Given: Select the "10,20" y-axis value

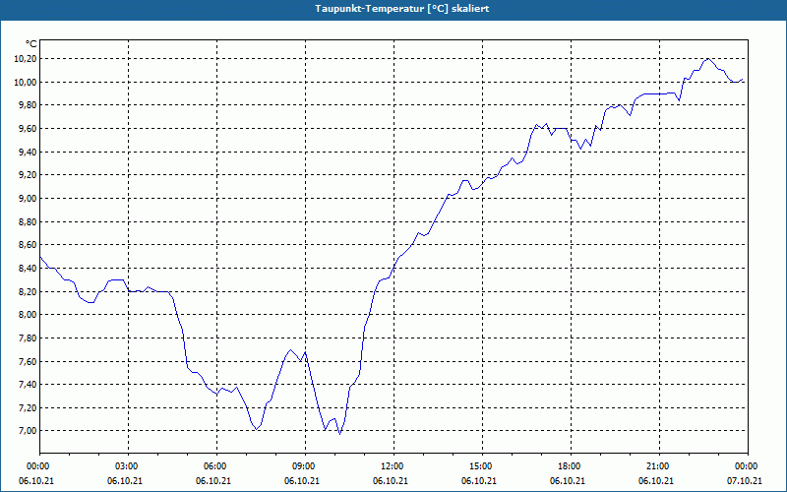Looking at the screenshot, I should click(26, 59).
